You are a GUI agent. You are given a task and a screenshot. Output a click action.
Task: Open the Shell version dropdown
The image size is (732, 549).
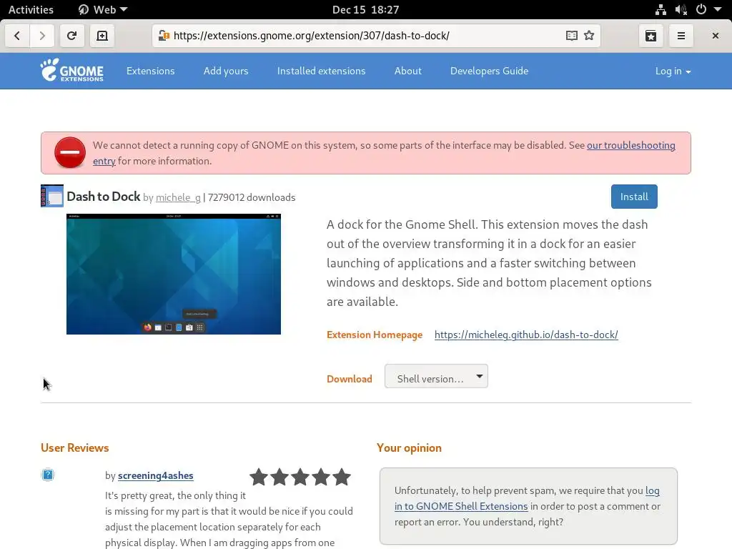[x=436, y=376]
